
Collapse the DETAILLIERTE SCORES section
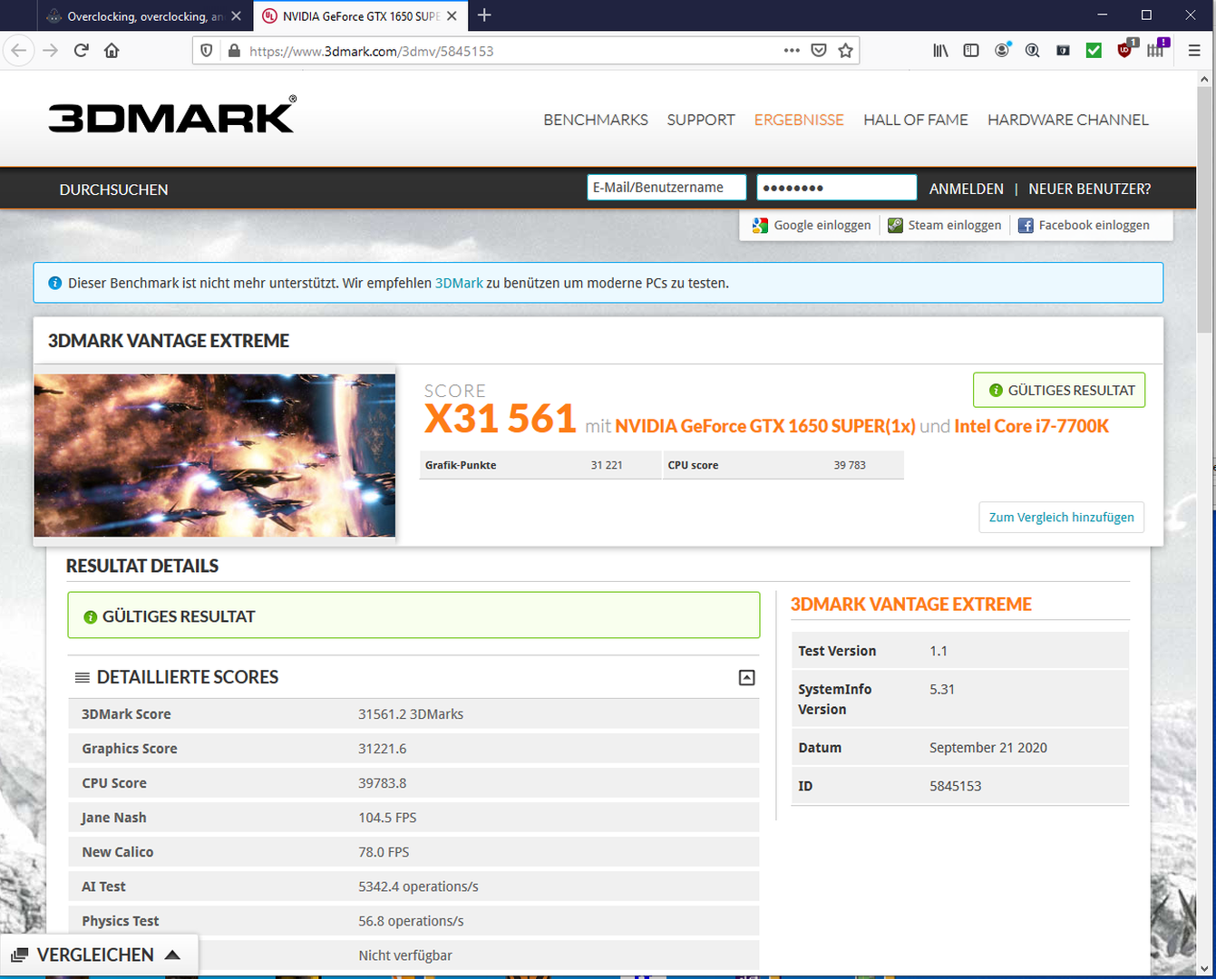(746, 677)
